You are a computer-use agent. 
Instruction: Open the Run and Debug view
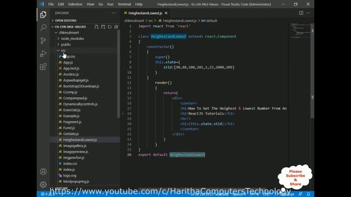(43, 54)
